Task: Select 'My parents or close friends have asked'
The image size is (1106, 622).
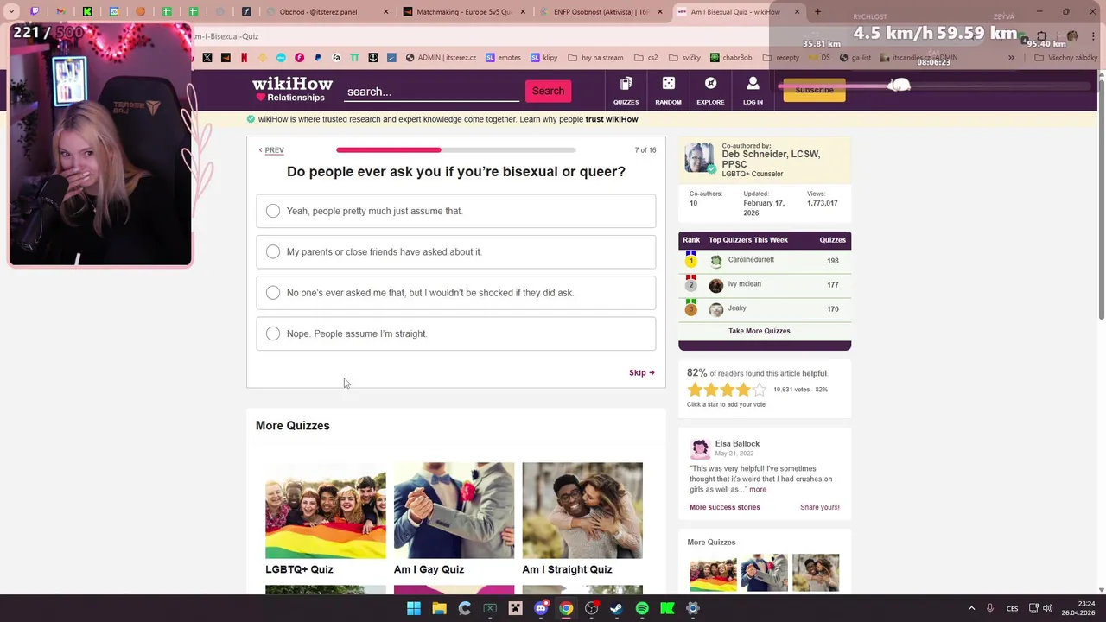Action: tap(455, 251)
